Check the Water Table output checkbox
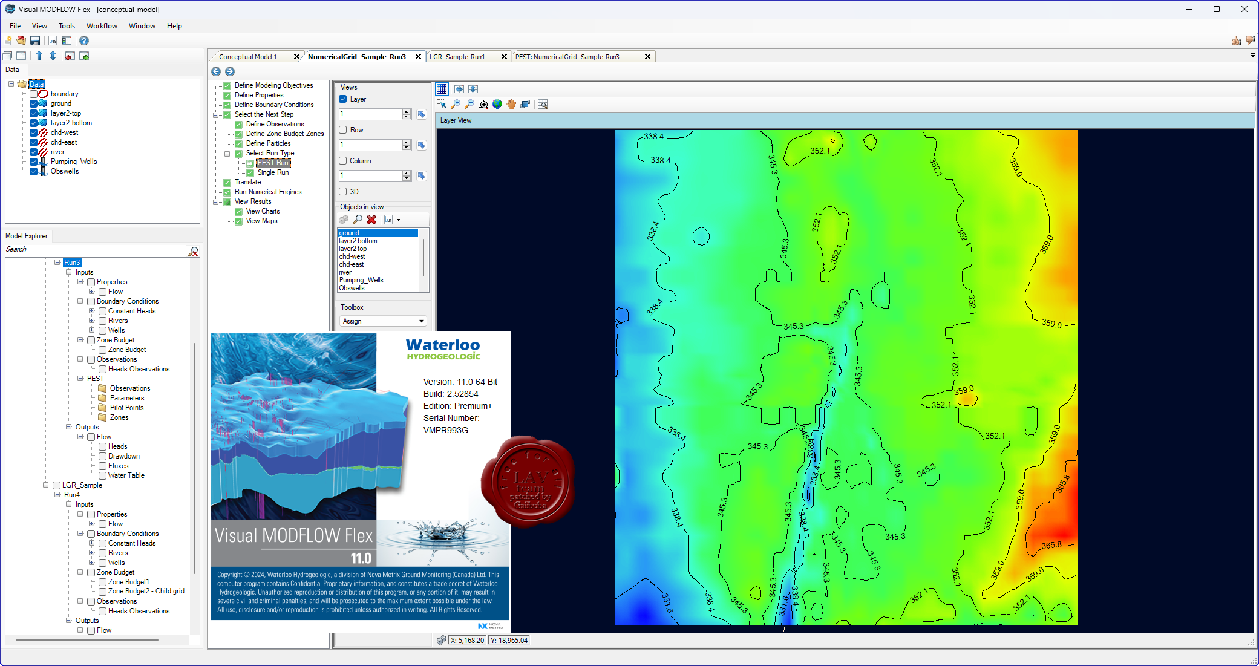 (x=103, y=475)
